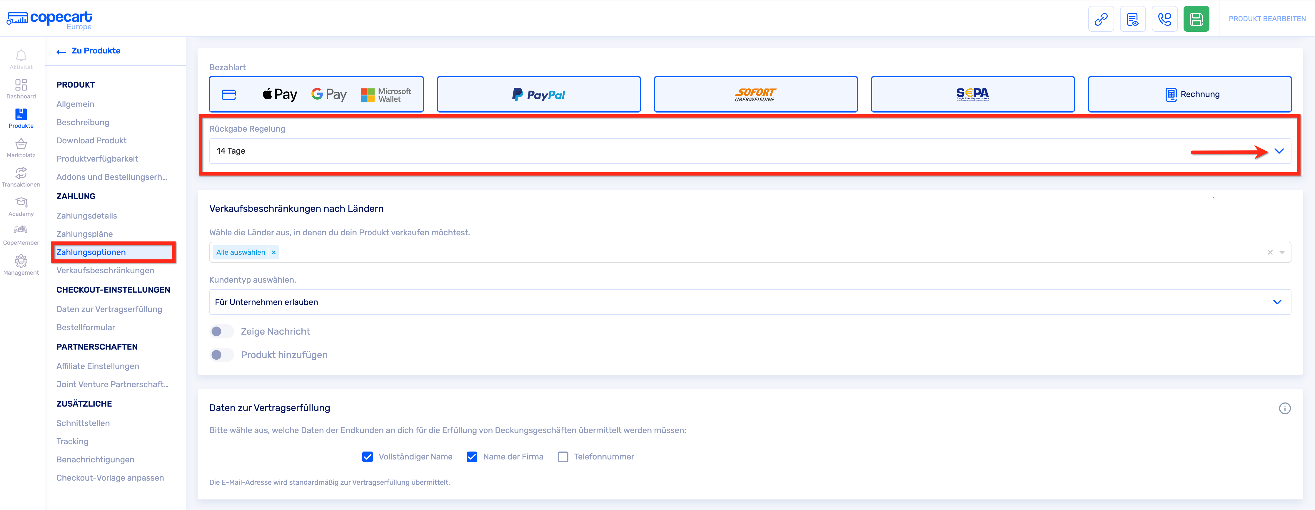Open Zahlungspläne in the side menu
This screenshot has height=510, width=1315.
(84, 234)
